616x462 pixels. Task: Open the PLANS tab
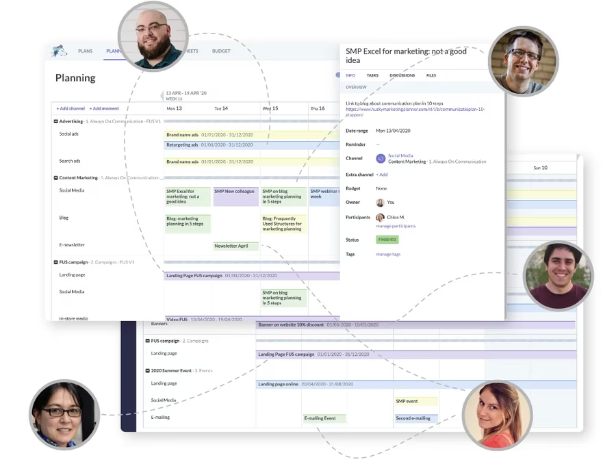pyautogui.click(x=86, y=51)
